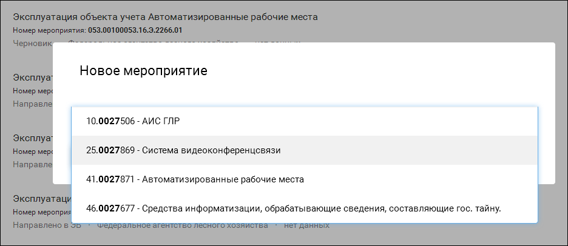Screen dimensions: 568x246
Task: Open the third event's truncated "Эксплуат" title
Action: (x=33, y=138)
